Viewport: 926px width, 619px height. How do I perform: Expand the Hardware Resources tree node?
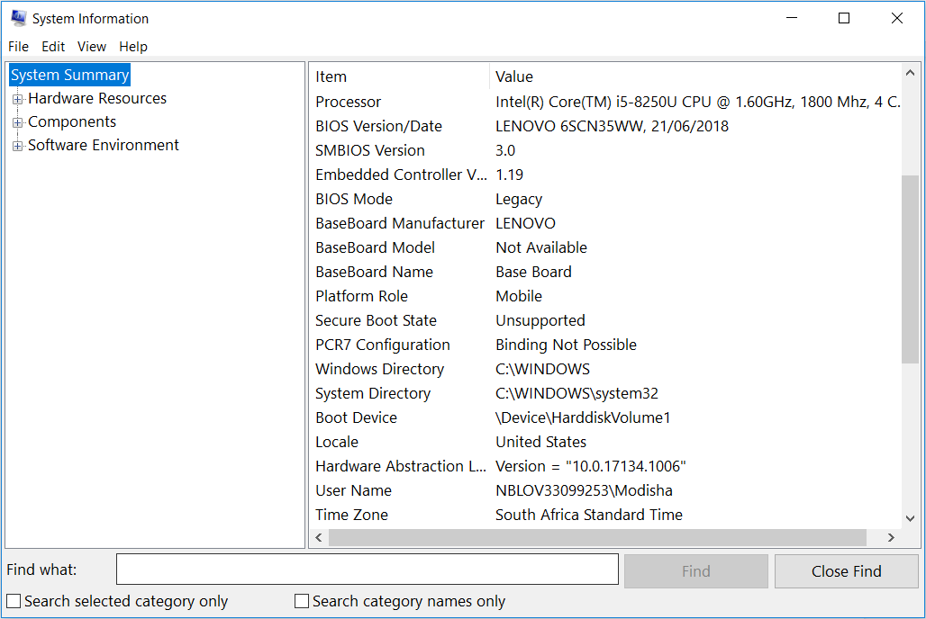click(17, 99)
